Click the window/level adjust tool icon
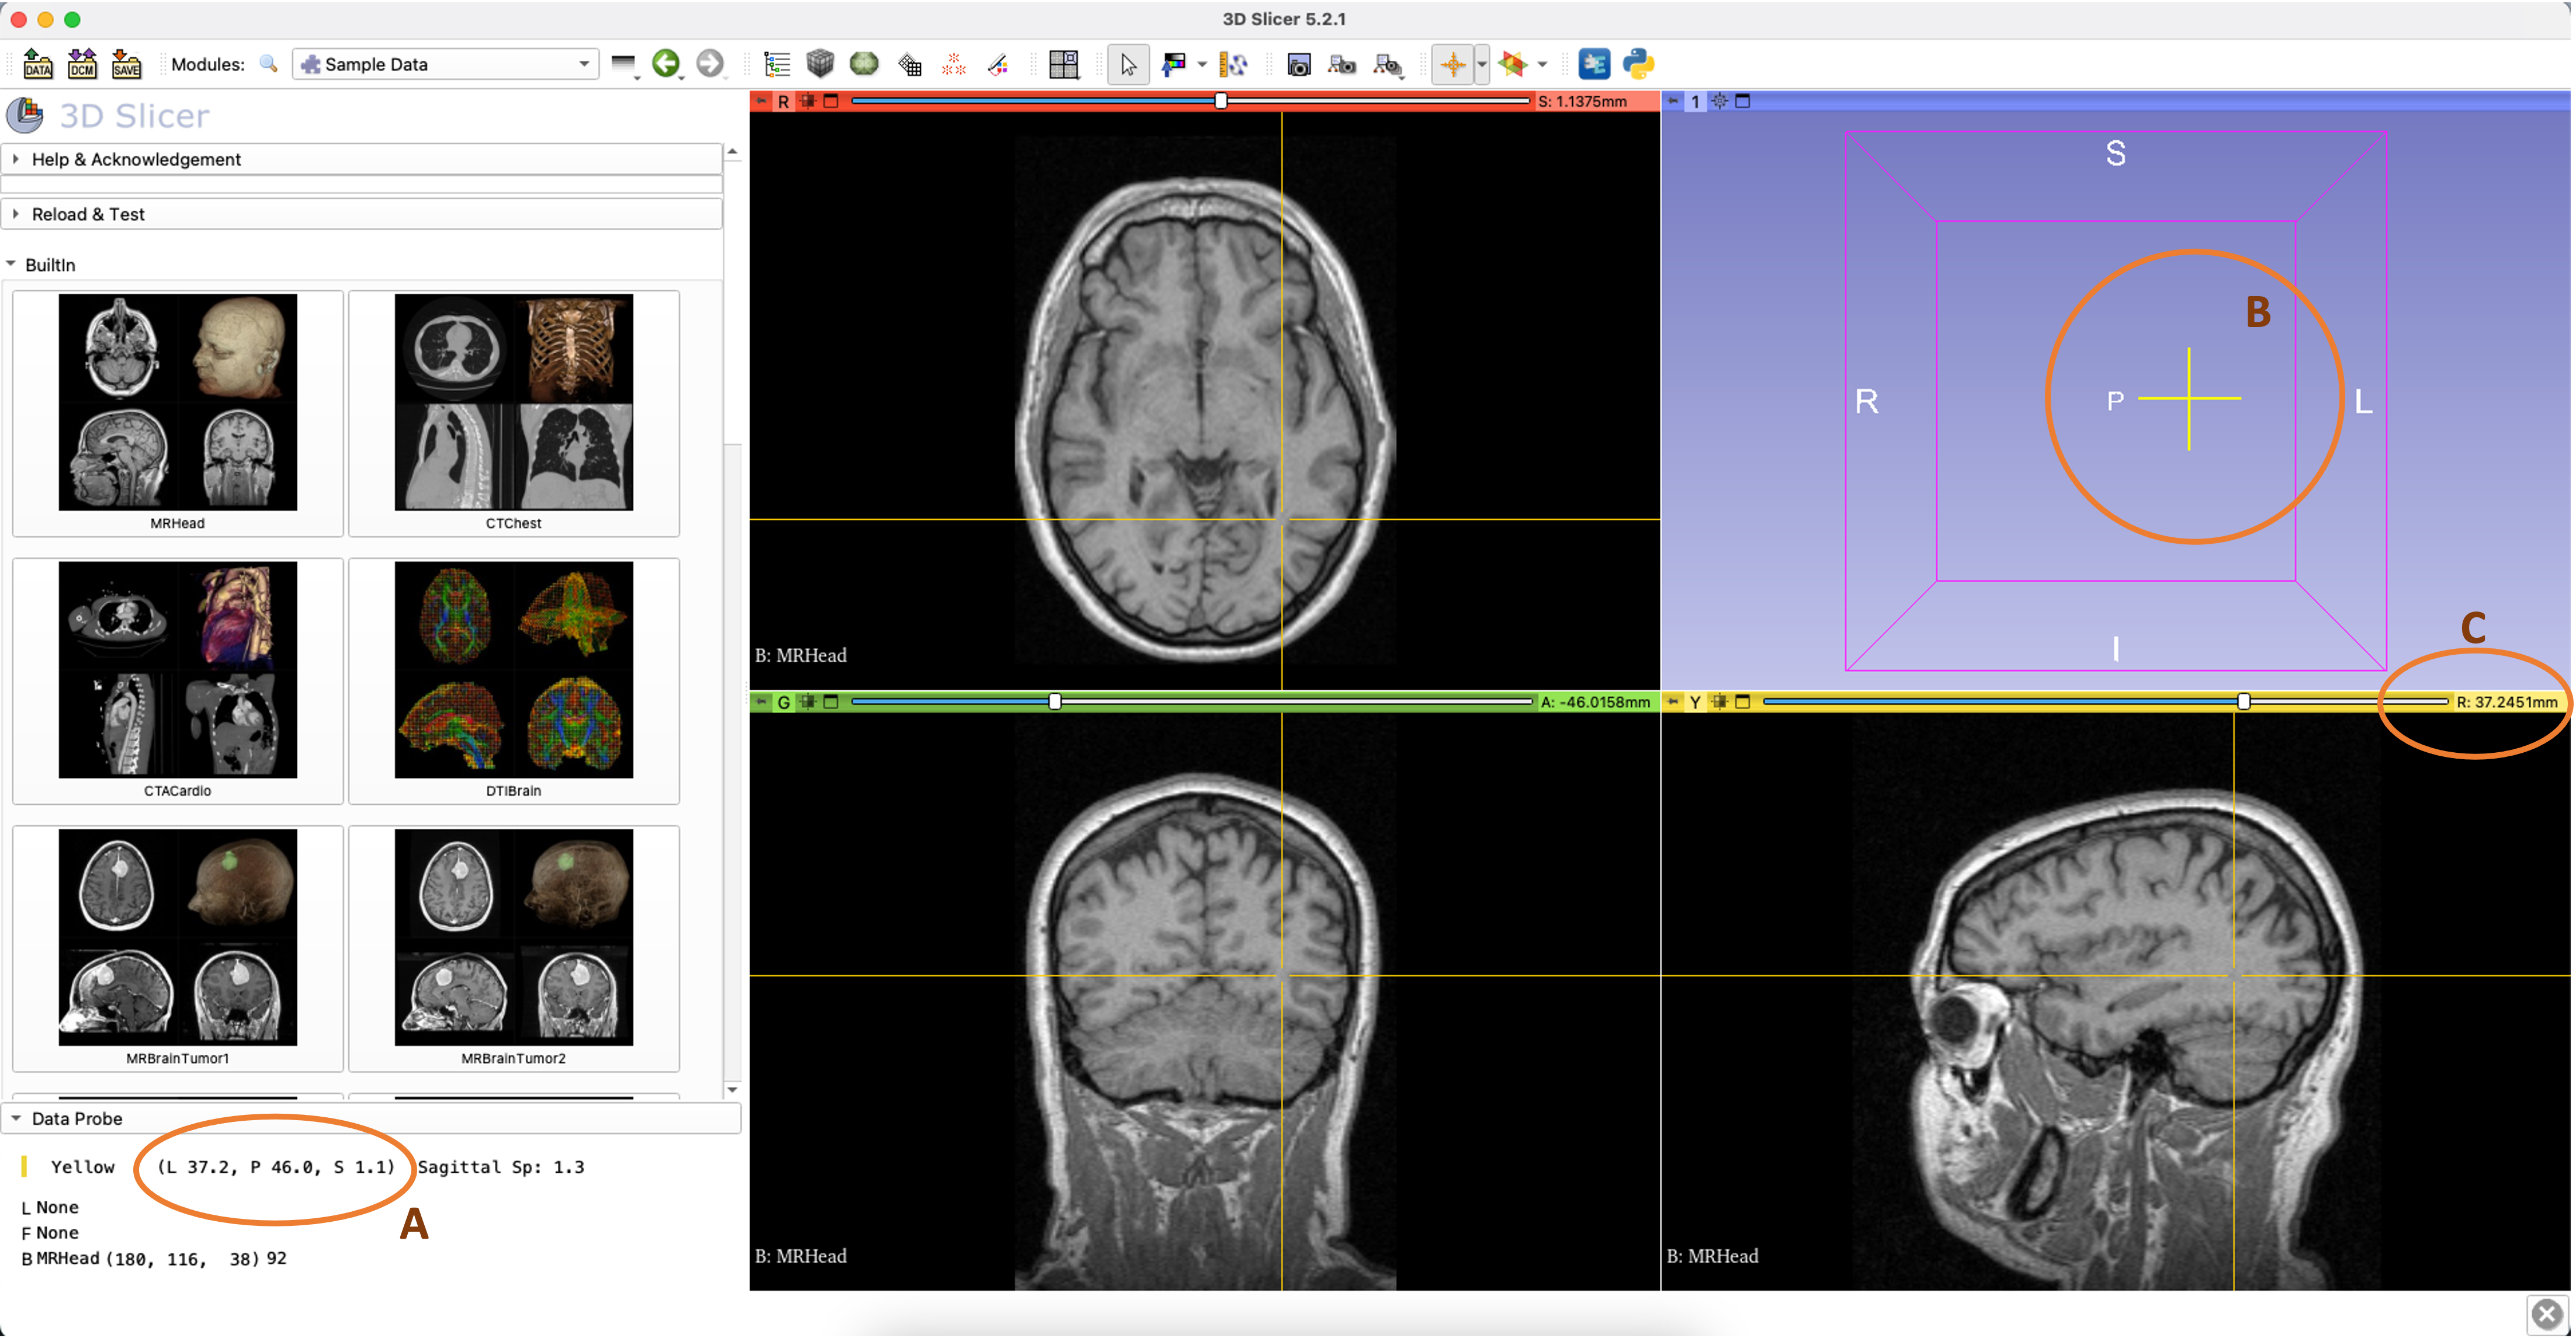2576x1338 pixels. 1174,64
